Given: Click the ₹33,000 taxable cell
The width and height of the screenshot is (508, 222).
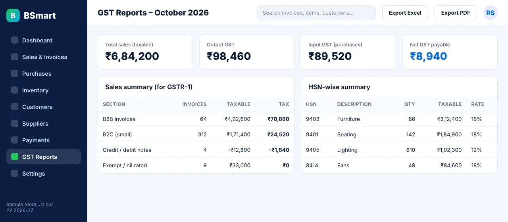Looking at the screenshot, I should (x=240, y=165).
